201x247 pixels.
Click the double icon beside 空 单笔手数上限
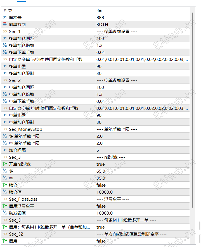(4, 143)
